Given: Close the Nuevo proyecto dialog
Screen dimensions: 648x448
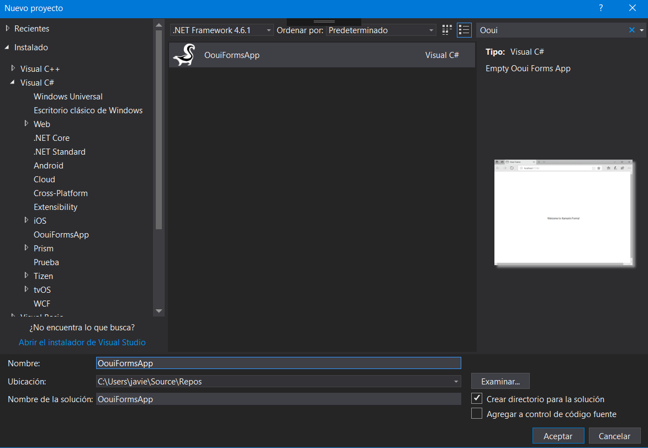Looking at the screenshot, I should (633, 8).
